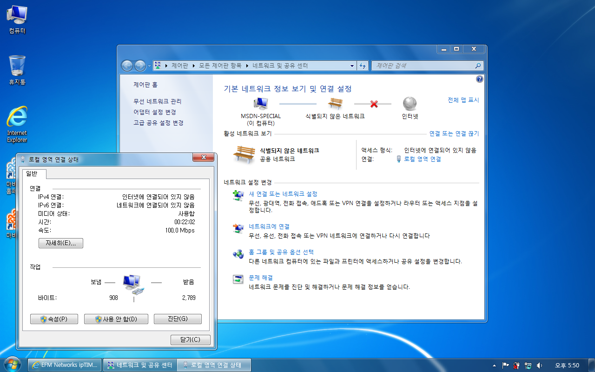Click the 닫기(C) button
This screenshot has width=595, height=372.
pos(191,339)
